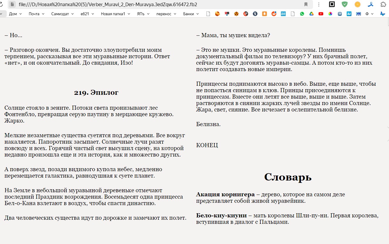Open the WhatsApp bookmark
Screen dimensions: 389x244
[x=302, y=14]
